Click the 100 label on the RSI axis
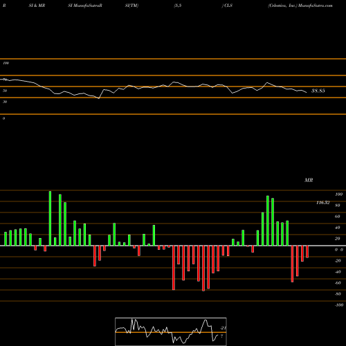Image resolution: width=346 pixels, height=346 pixels. click(x=6, y=63)
